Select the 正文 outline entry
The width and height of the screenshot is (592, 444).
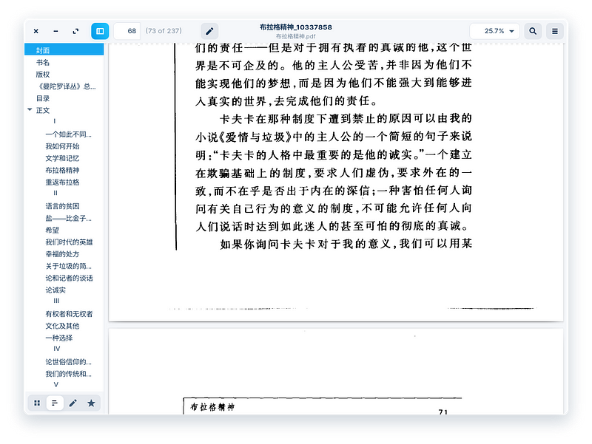tap(64, 110)
